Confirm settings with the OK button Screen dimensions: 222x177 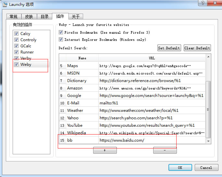(180, 168)
